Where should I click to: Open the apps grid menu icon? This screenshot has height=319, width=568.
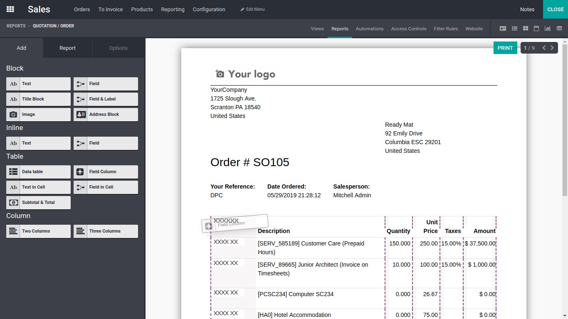point(10,9)
